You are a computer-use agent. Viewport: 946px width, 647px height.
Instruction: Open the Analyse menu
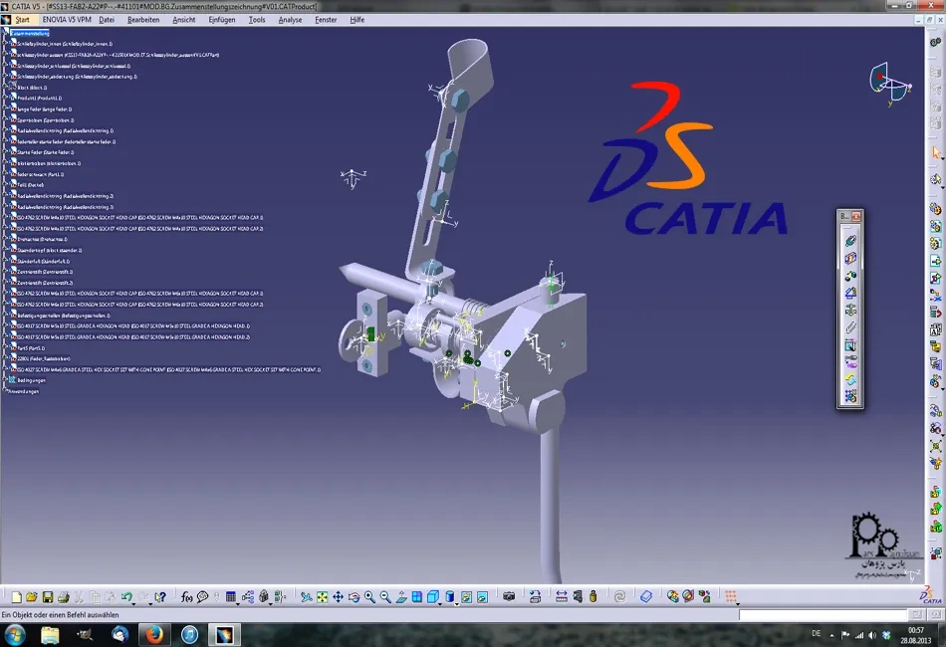point(290,19)
